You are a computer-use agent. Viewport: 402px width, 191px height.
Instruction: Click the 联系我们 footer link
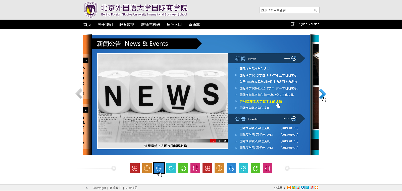point(115,188)
